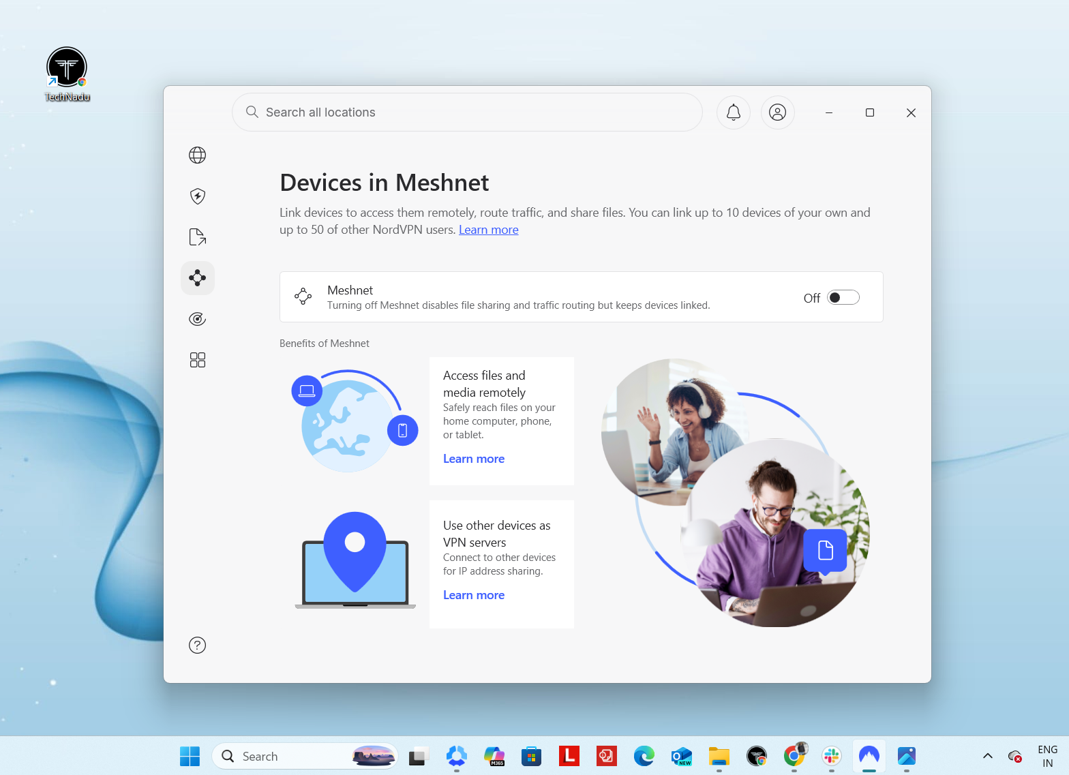Click the taskbar Search box
The height and width of the screenshot is (775, 1069).
(x=305, y=756)
